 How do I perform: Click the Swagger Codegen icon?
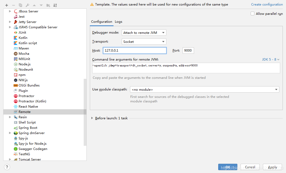point(16,149)
